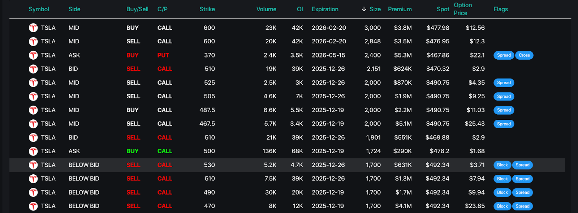Image resolution: width=578 pixels, height=213 pixels.
Task: Click the Symbol column header
Action: [39, 9]
